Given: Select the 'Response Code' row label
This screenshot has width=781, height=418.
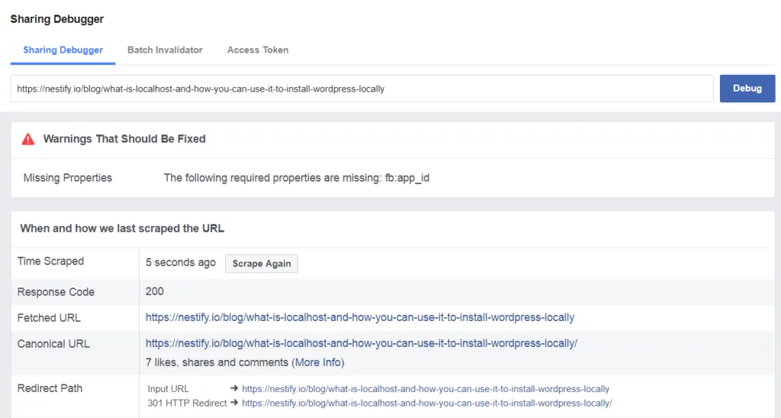Looking at the screenshot, I should [x=56, y=292].
